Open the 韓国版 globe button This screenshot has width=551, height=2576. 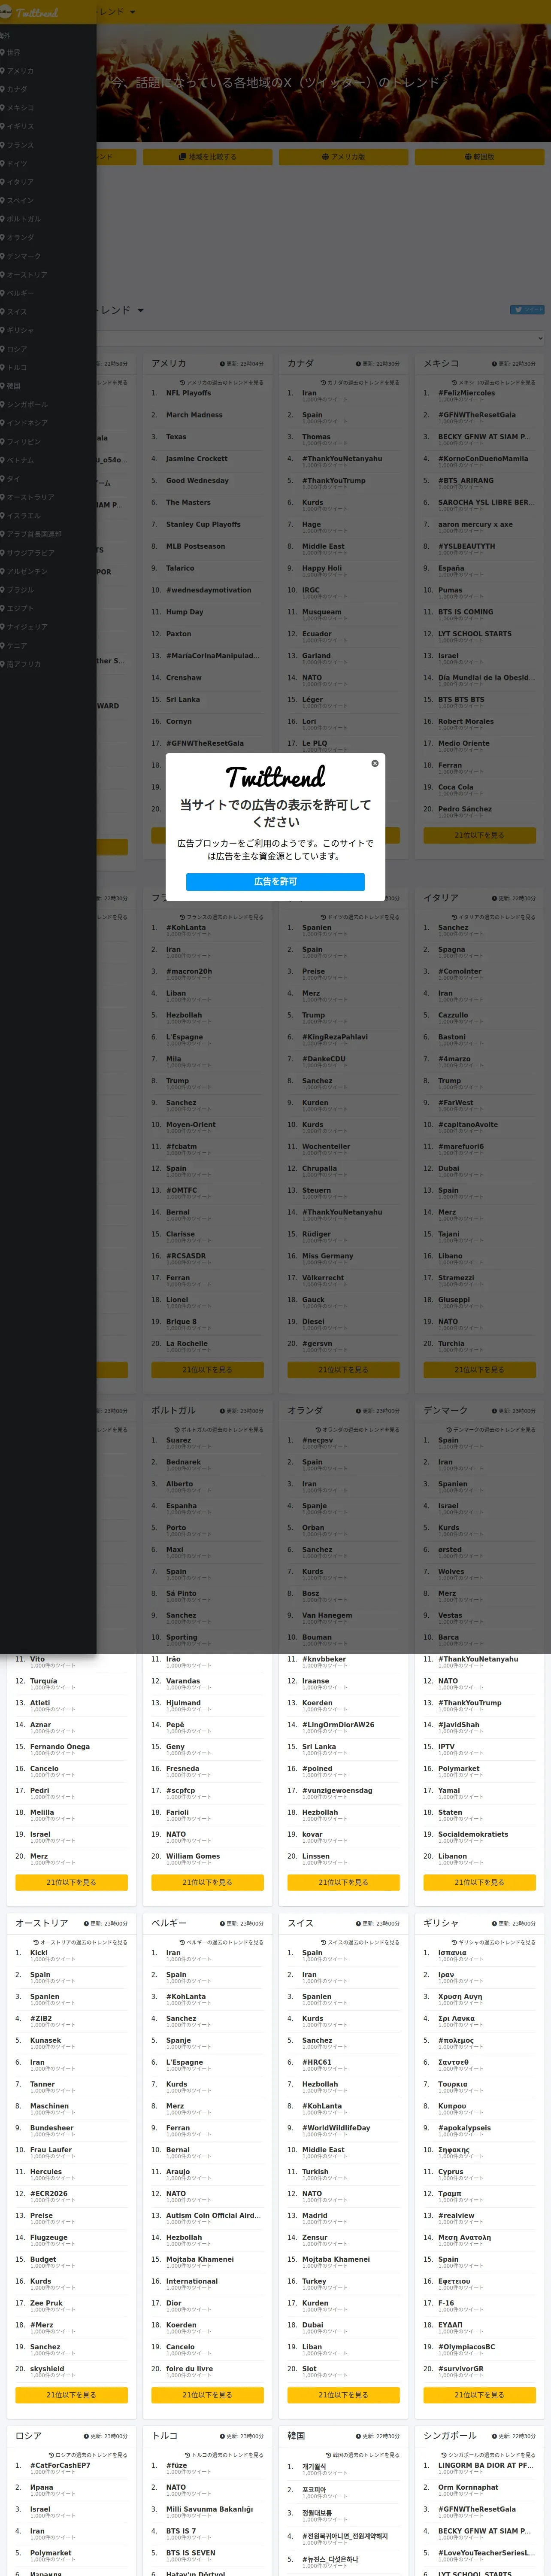pos(479,157)
